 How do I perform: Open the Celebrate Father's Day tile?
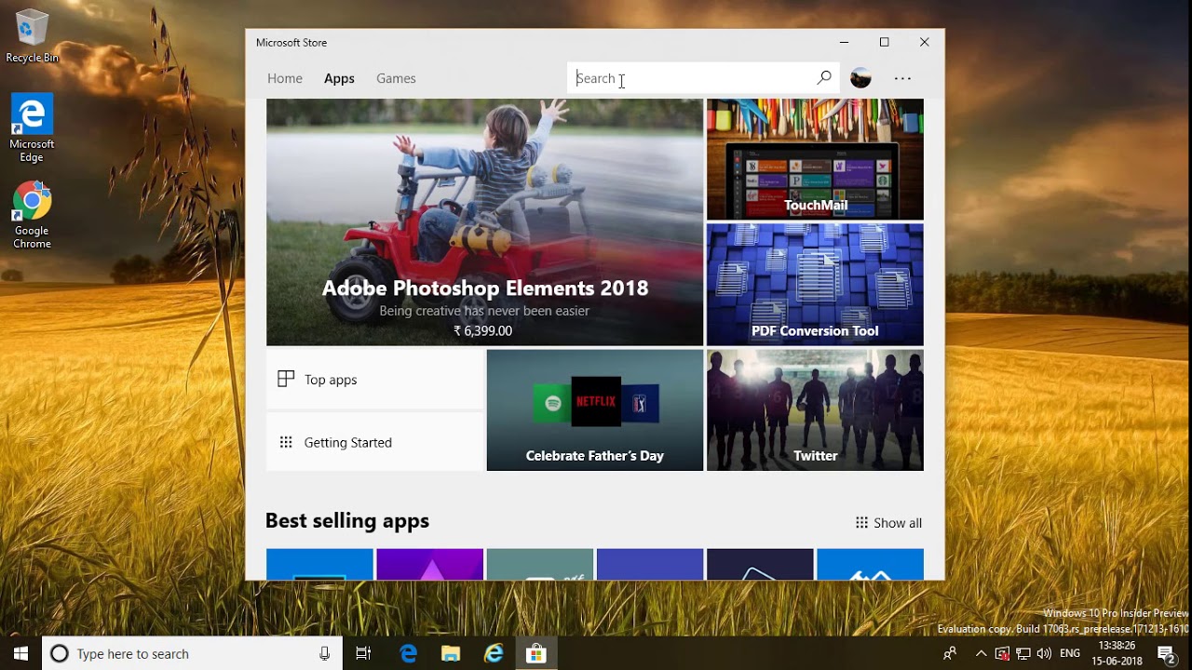(595, 410)
